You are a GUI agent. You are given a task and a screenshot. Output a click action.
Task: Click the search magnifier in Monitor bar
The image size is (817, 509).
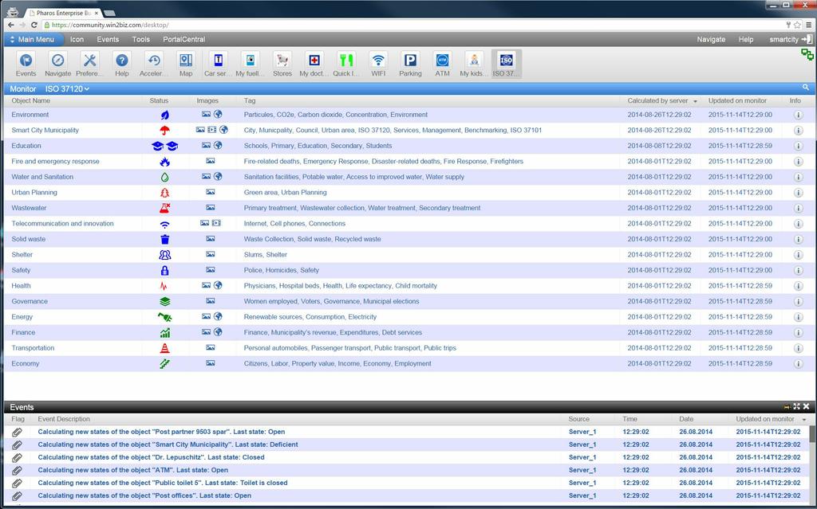[x=806, y=88]
